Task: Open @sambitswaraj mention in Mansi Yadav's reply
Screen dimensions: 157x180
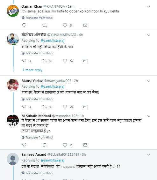Action: (x=52, y=86)
